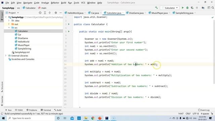Open Chrome from the taskbar
Screen dimensions: 215x121
coord(93,118)
